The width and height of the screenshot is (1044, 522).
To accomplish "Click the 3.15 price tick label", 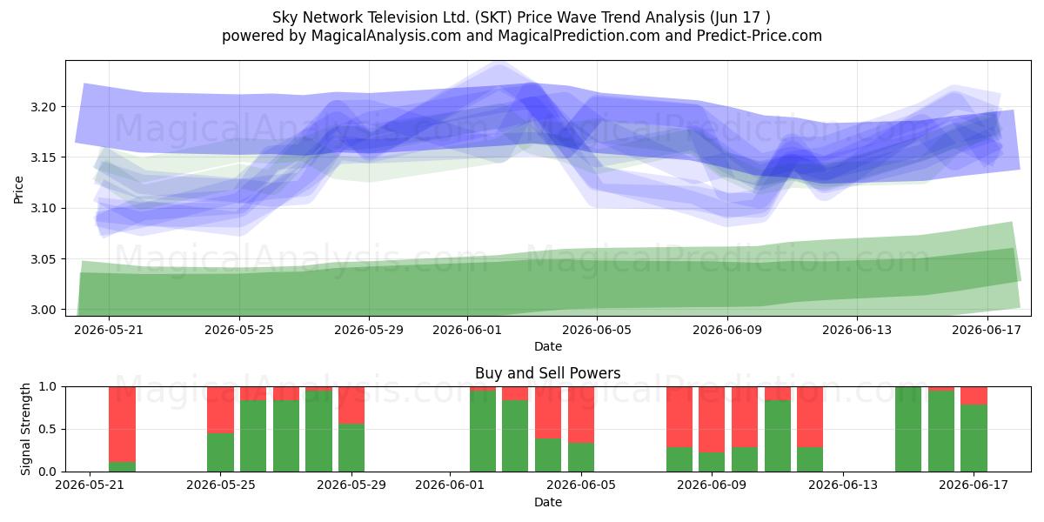I will point(43,157).
